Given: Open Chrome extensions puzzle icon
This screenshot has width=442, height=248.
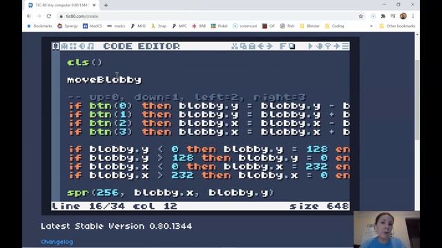Looking at the screenshot, I should pos(383,17).
